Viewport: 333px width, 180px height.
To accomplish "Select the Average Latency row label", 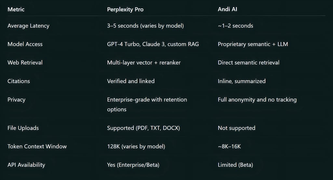I will point(28,26).
